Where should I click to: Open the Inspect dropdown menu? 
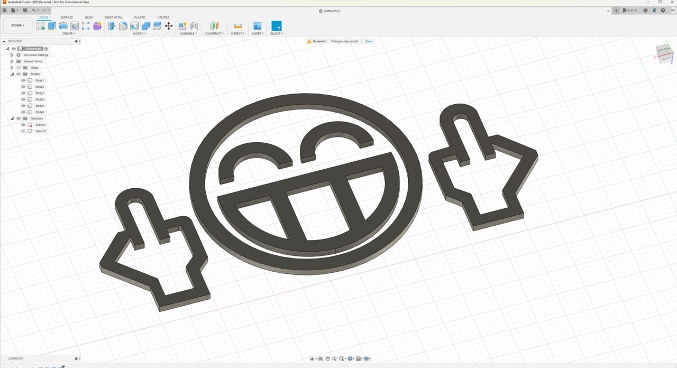pos(237,33)
